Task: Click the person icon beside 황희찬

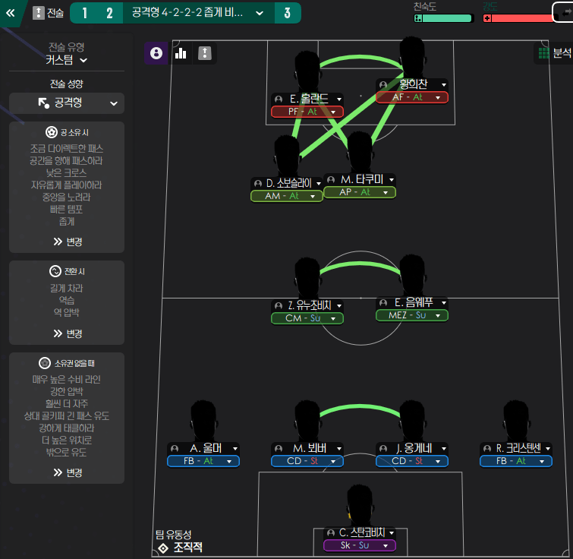Action: pos(383,85)
